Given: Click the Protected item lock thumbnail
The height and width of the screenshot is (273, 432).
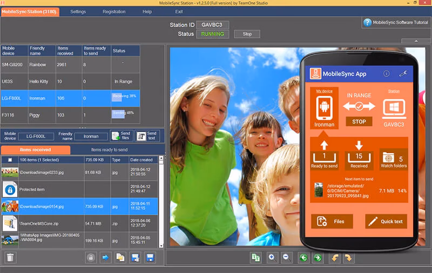Looking at the screenshot, I should point(10,189).
